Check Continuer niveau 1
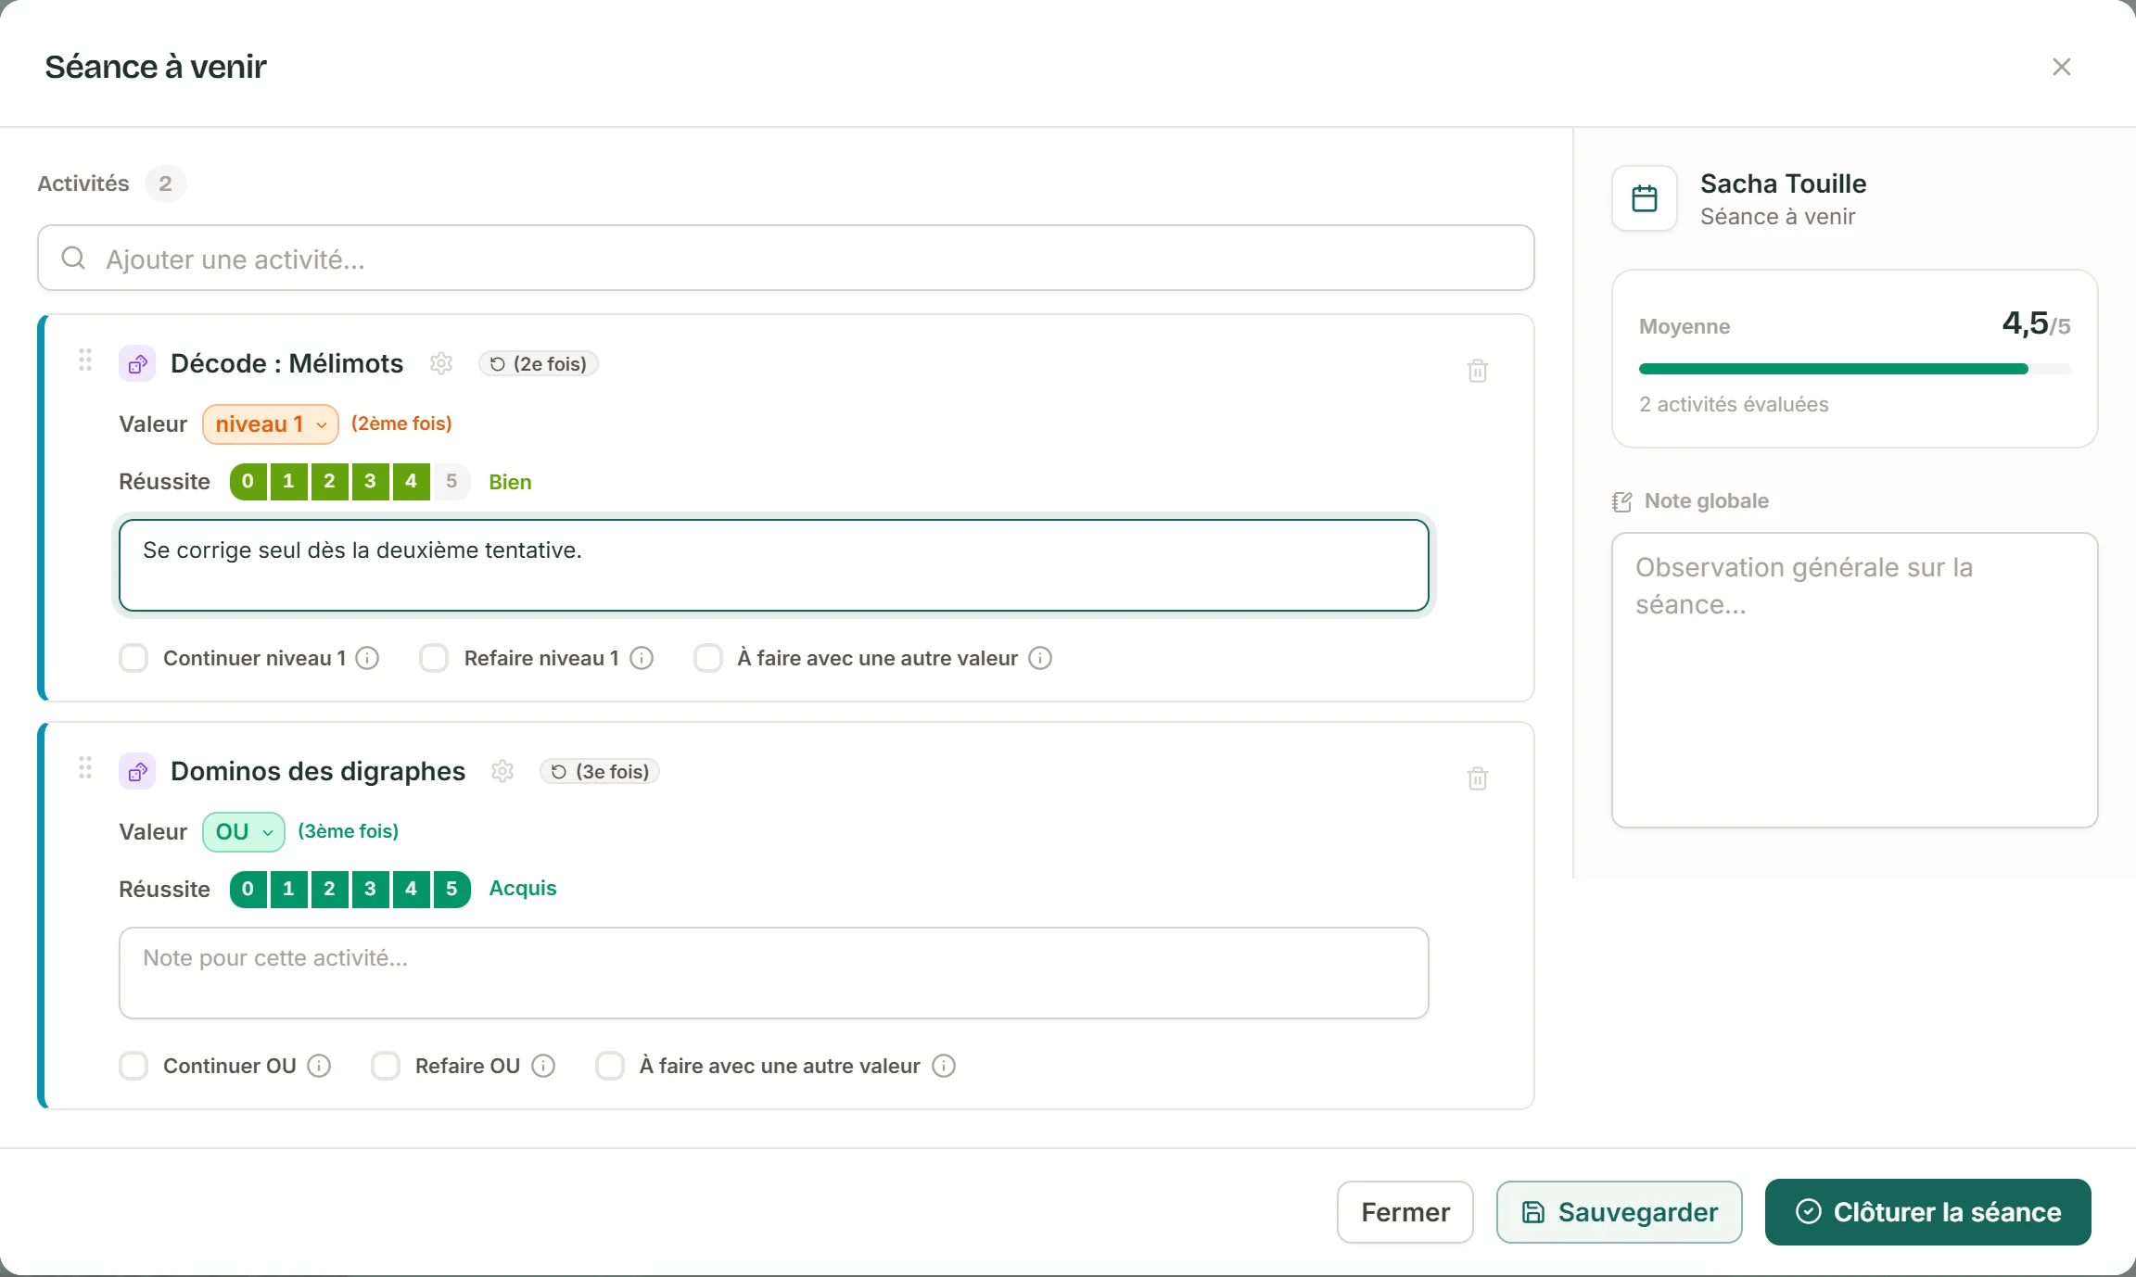 (x=133, y=658)
